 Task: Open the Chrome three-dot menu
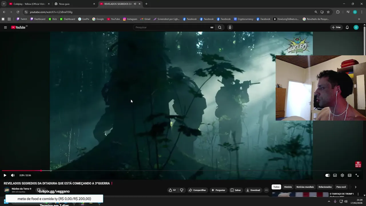(362, 12)
